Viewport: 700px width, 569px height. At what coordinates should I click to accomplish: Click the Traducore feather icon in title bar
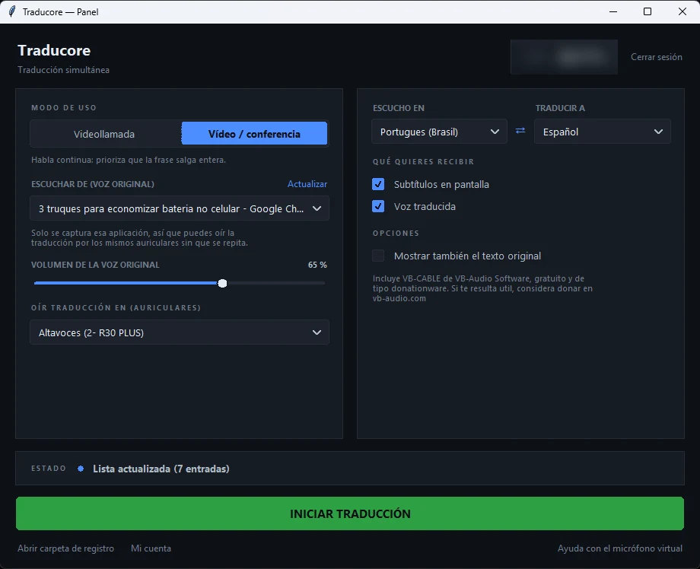coord(12,11)
